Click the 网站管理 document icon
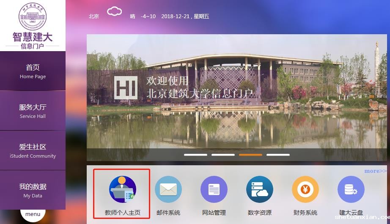The image size is (390, 224). (214, 189)
